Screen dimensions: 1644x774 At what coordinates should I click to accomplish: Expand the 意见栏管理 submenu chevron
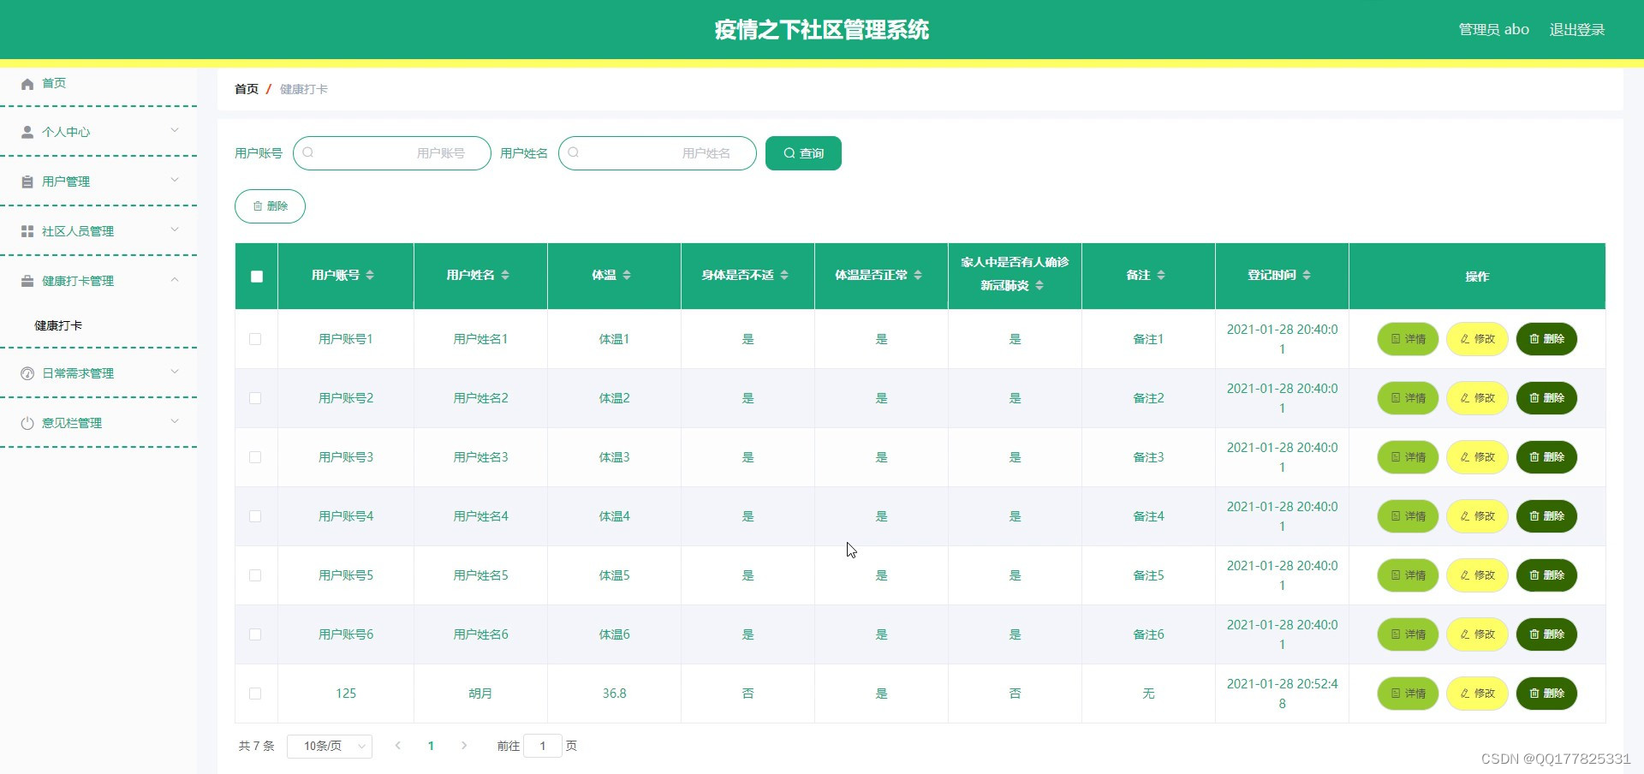tap(175, 421)
